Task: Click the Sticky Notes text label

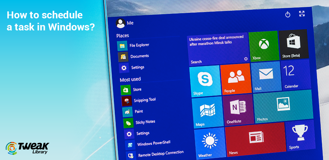Action: [145, 122]
